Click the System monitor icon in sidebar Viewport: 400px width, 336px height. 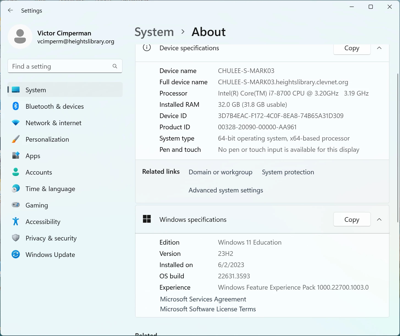(x=16, y=90)
